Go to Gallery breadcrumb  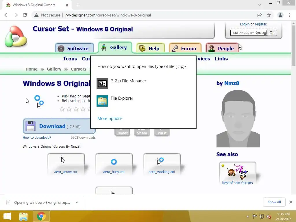54,69
